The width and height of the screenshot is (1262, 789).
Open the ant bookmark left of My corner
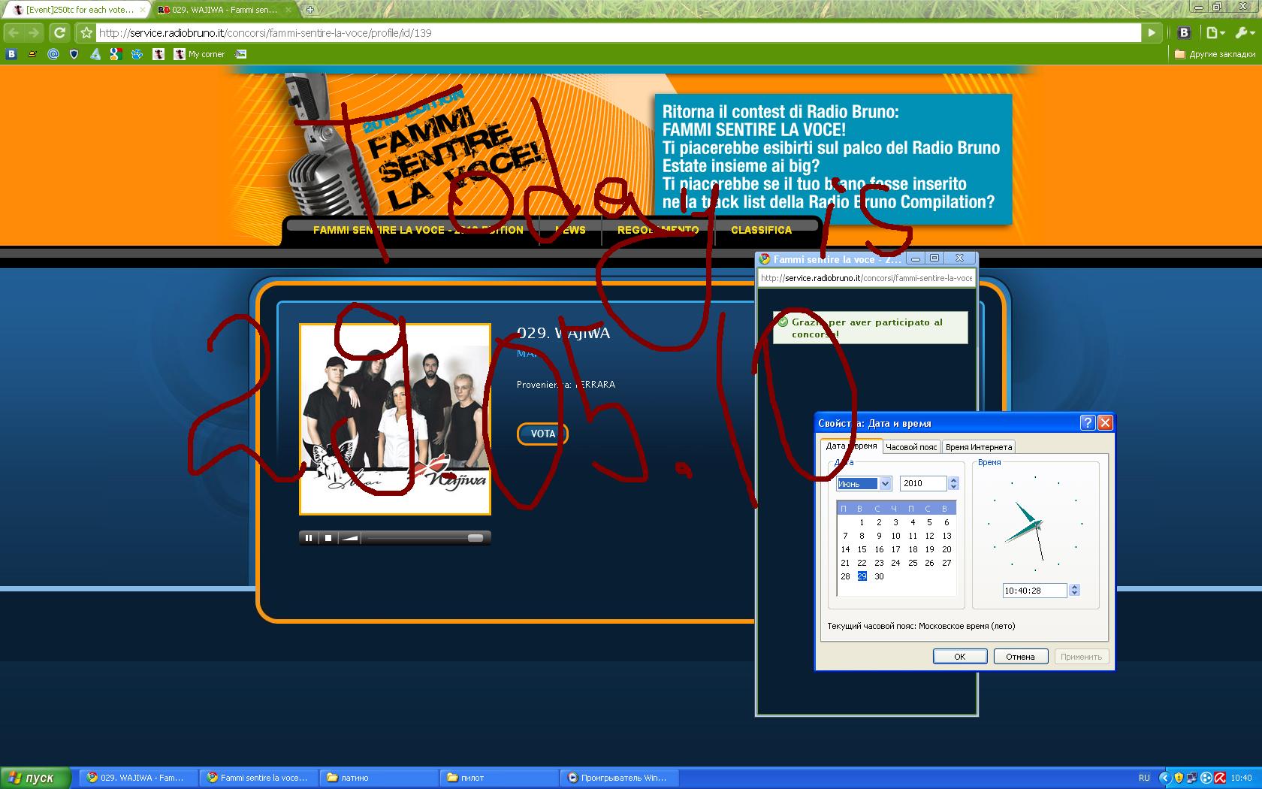tap(158, 54)
